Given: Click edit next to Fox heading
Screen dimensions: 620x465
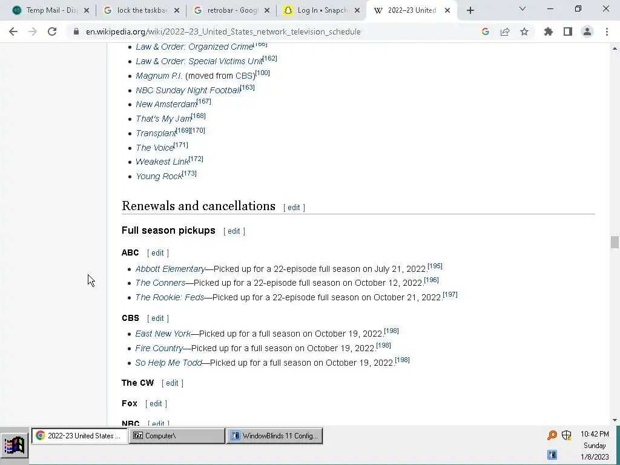Looking at the screenshot, I should pyautogui.click(x=156, y=404).
